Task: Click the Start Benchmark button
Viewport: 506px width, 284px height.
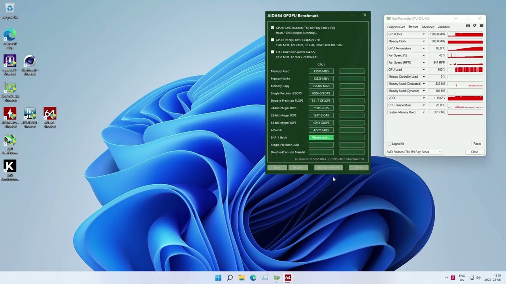Action: 328,168
